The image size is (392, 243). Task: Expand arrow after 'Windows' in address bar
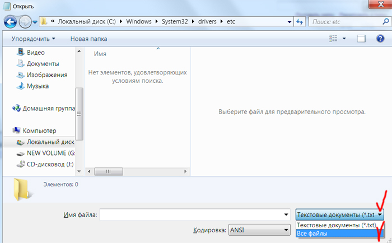click(157, 21)
